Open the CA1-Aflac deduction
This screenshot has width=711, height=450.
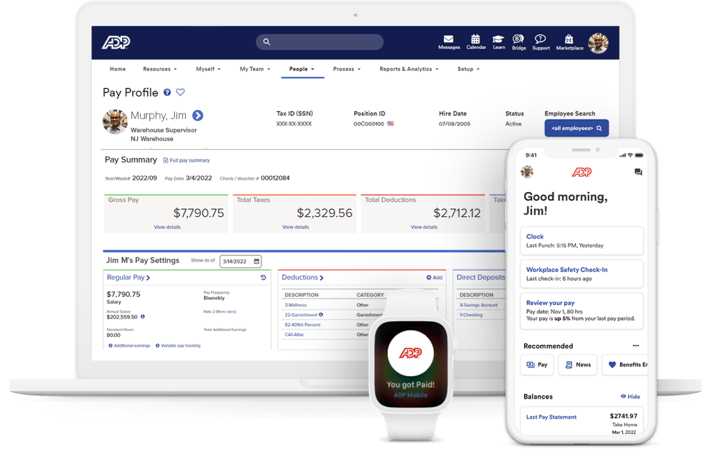(x=294, y=335)
